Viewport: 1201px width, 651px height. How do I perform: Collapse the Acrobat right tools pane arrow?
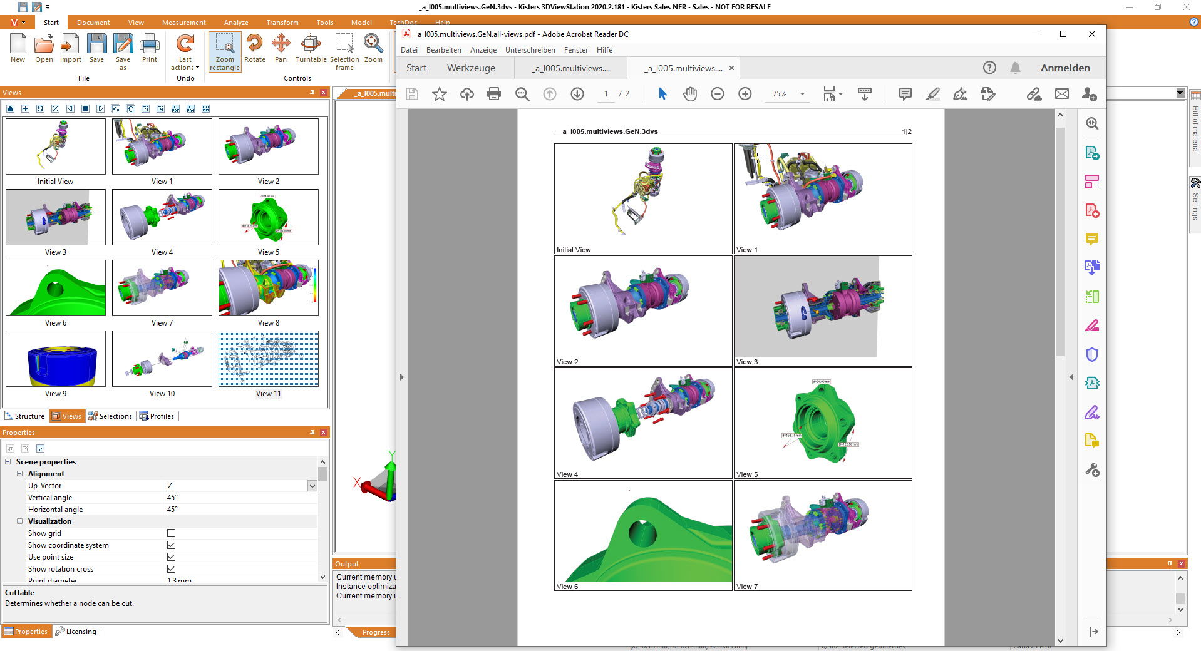(x=1071, y=377)
